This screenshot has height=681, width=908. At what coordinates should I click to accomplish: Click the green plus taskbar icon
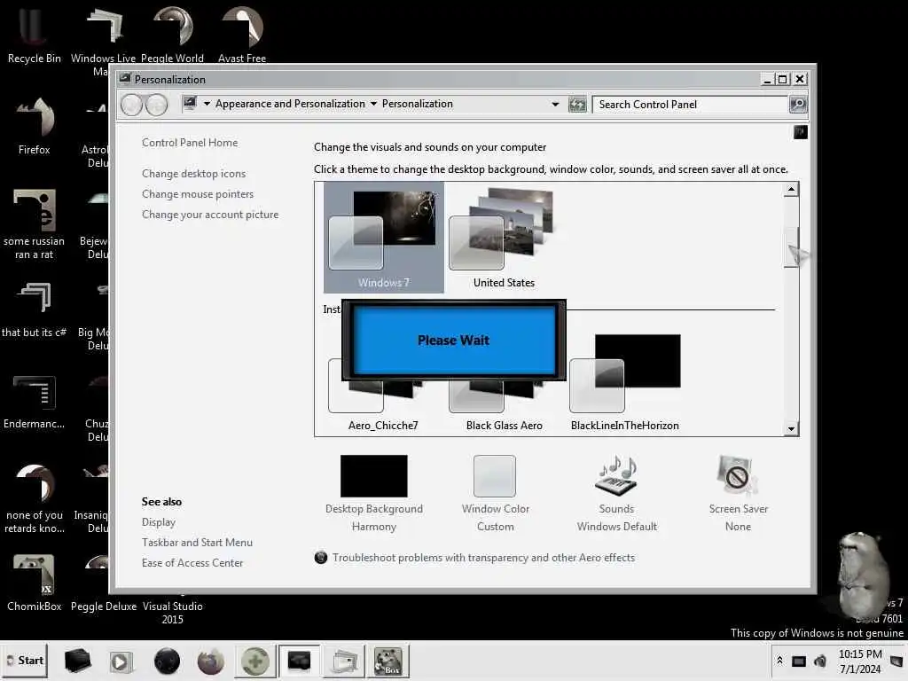254,661
